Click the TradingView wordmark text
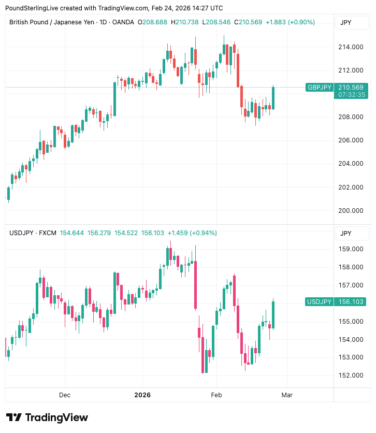The height and width of the screenshot is (433, 376). pos(56,417)
